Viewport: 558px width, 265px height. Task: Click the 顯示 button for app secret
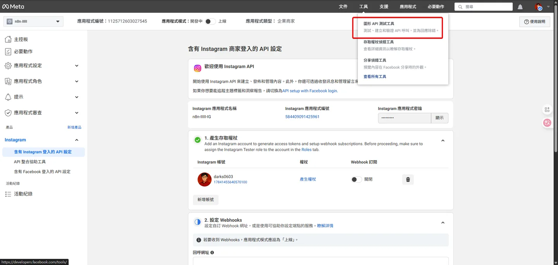point(439,118)
